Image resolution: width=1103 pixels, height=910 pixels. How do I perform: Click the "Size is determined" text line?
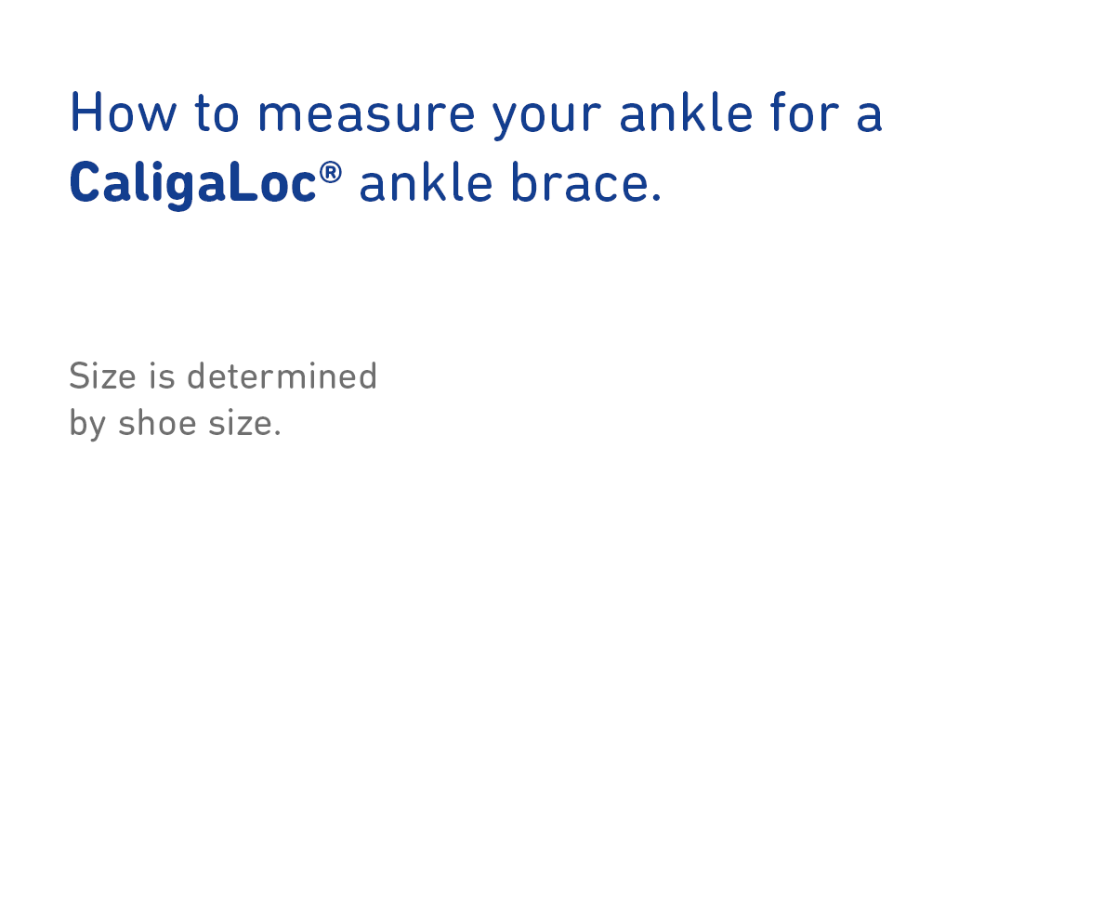223,376
